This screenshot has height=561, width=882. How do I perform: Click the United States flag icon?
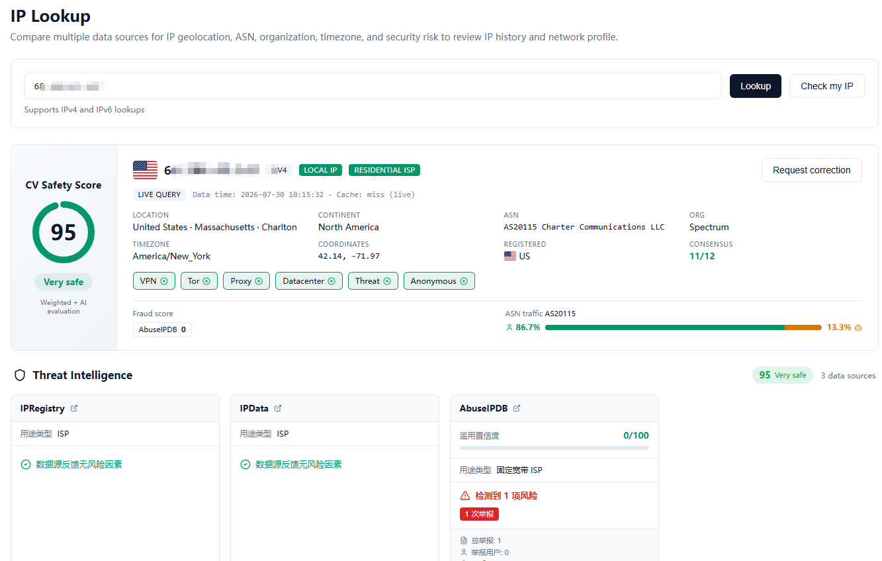(x=145, y=170)
